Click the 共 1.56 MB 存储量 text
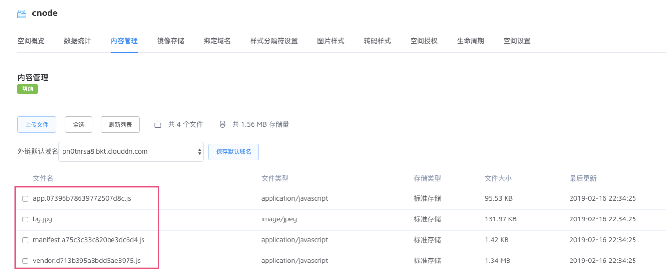Image resolution: width=666 pixels, height=276 pixels. [261, 124]
